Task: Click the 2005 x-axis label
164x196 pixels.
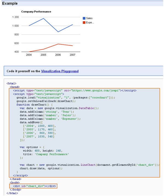Action: [43, 55]
